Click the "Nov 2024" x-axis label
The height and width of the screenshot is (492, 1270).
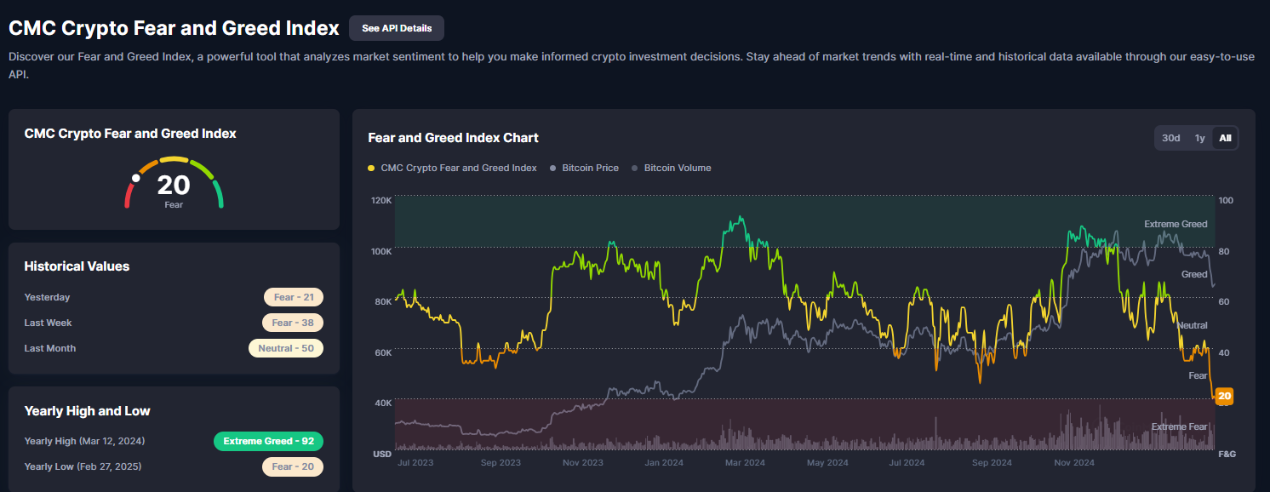pos(1074,463)
